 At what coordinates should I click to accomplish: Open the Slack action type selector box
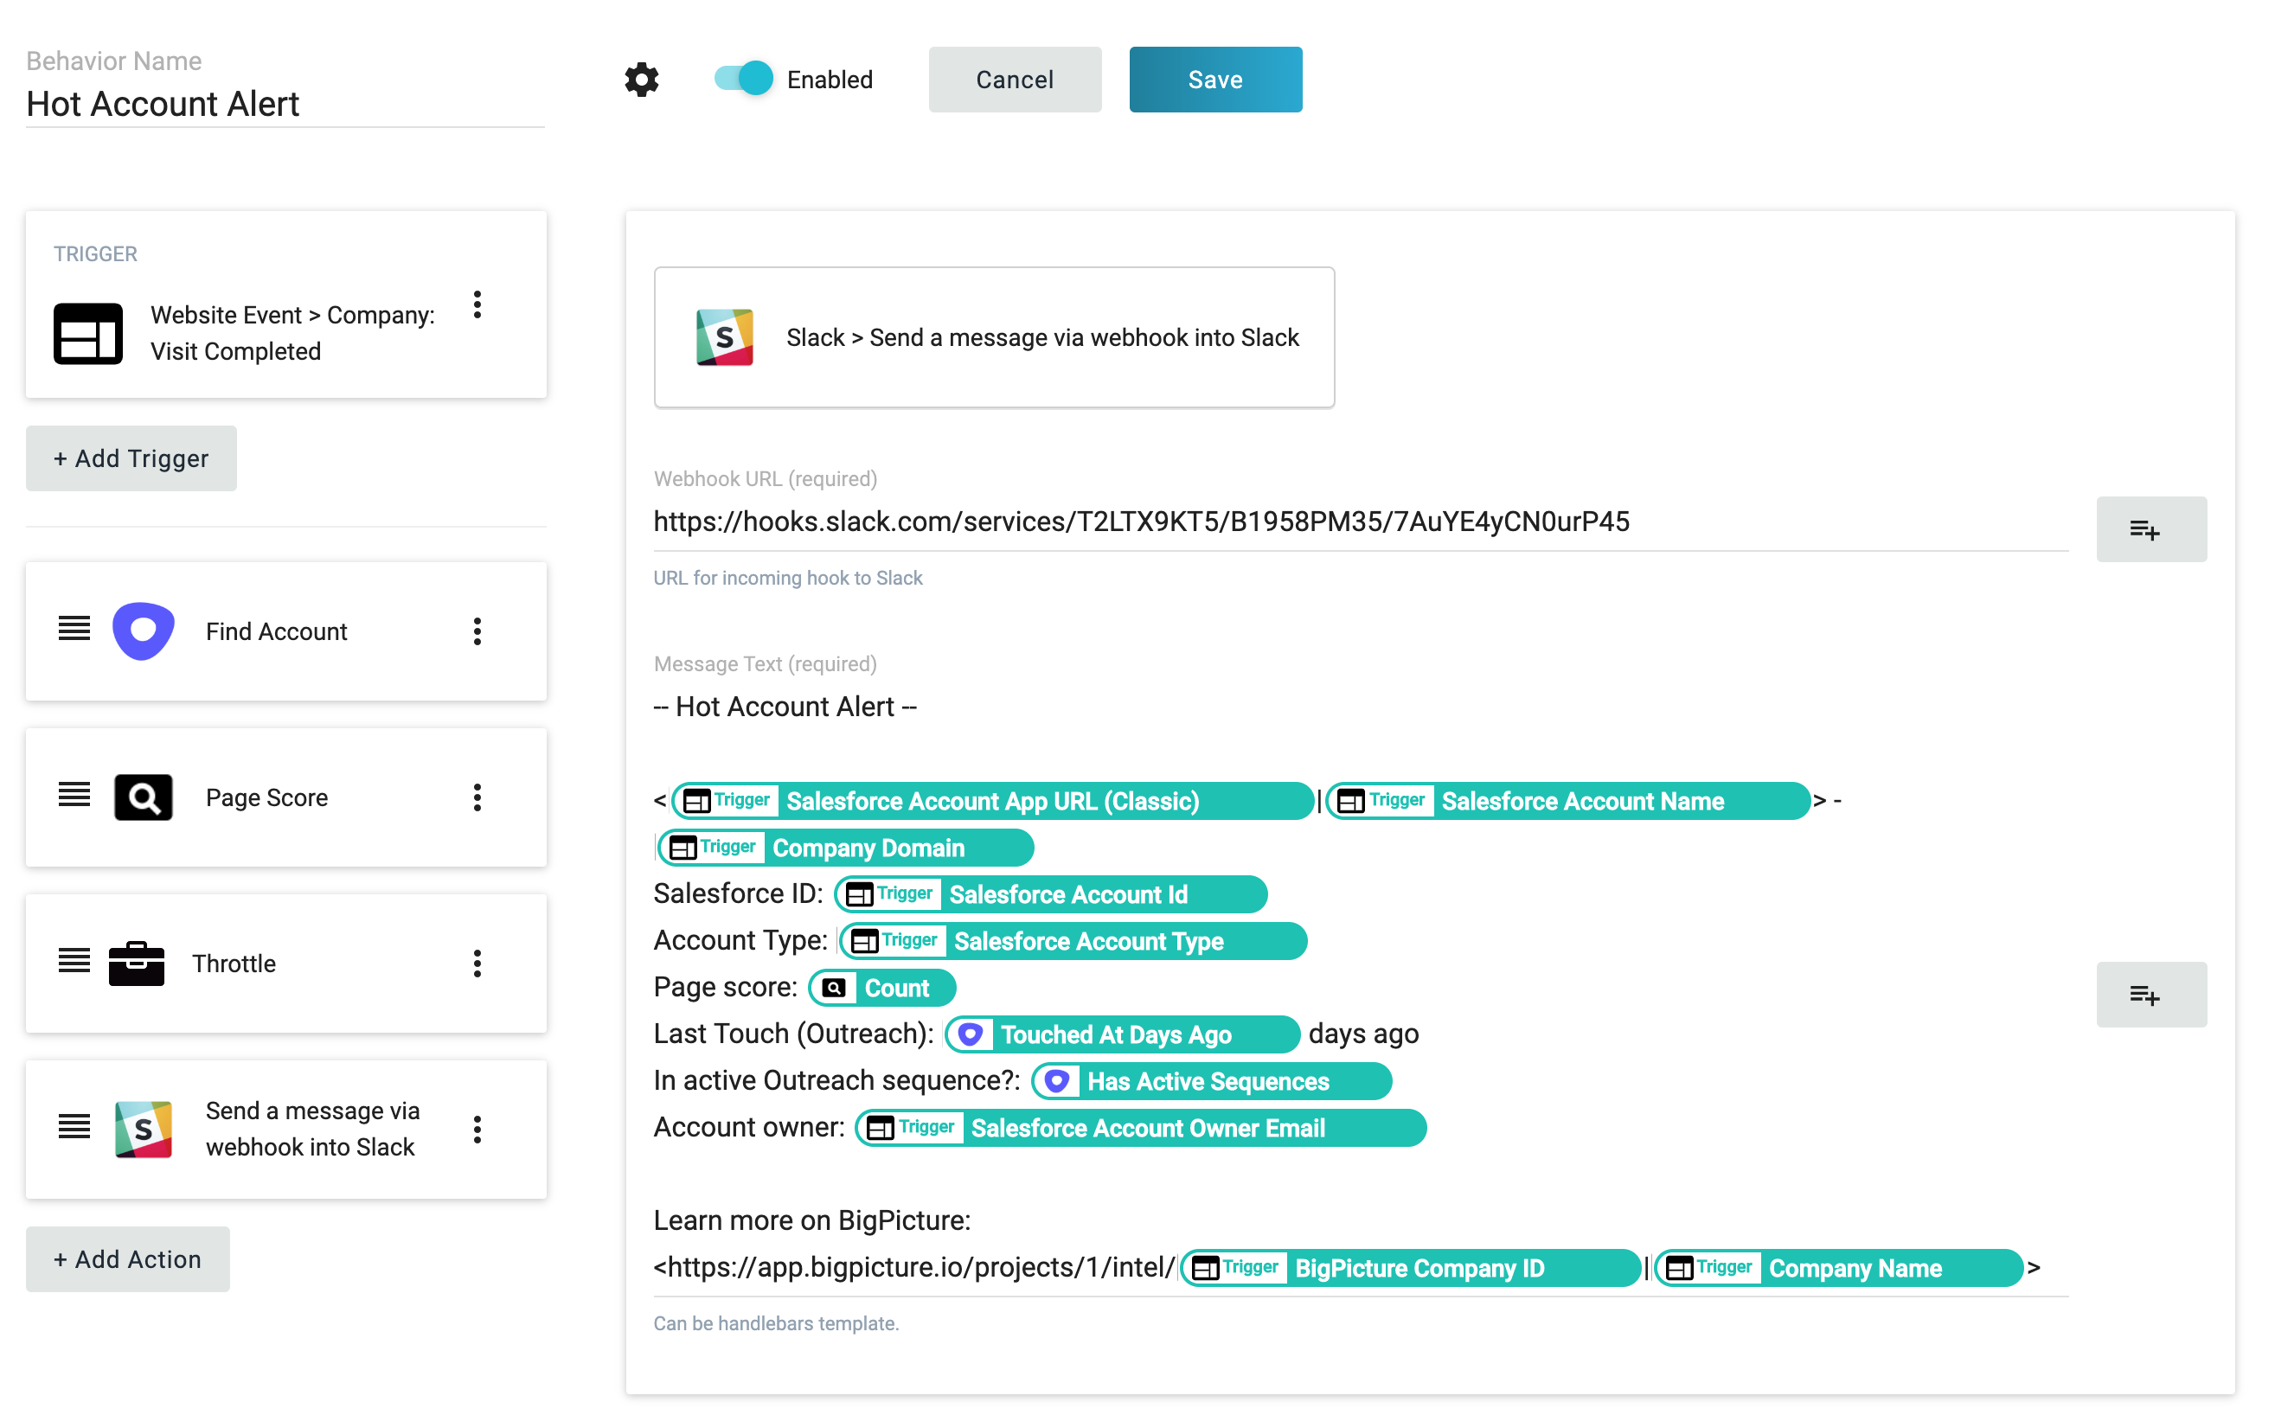[x=994, y=337]
